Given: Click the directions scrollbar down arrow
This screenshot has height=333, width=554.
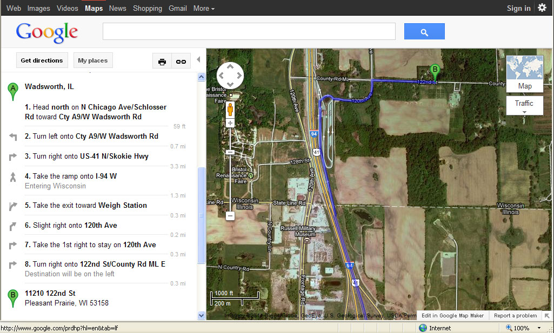Looking at the screenshot, I should pos(202,315).
